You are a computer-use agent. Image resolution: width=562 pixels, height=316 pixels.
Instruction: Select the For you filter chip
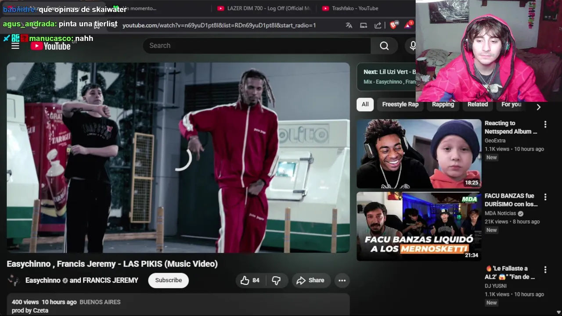click(512, 104)
